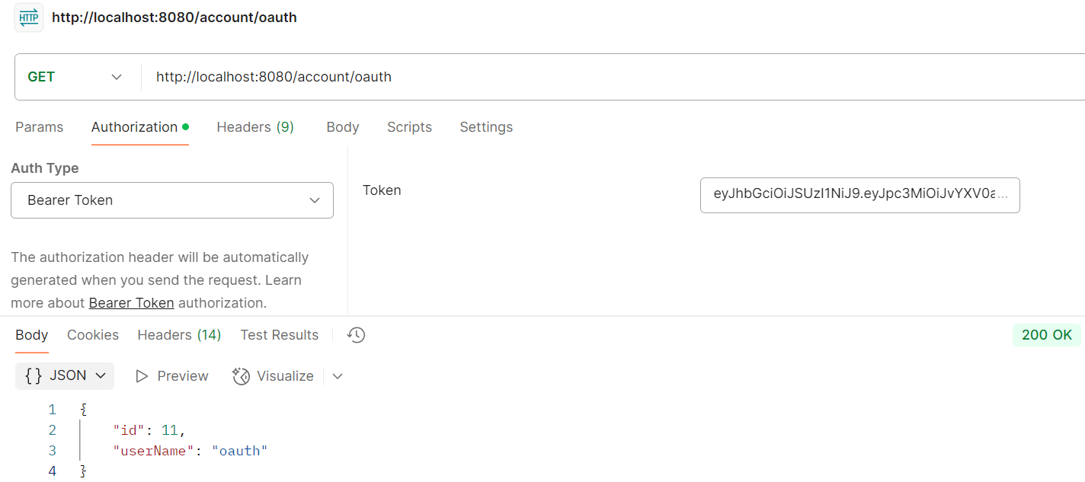Click the HTTP badge icon beside the request title
The image size is (1085, 482).
point(28,17)
